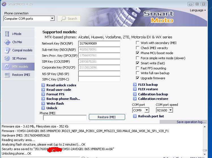Open the COM port dropdown
Screen dimensions: 212x158
click(x=147, y=110)
